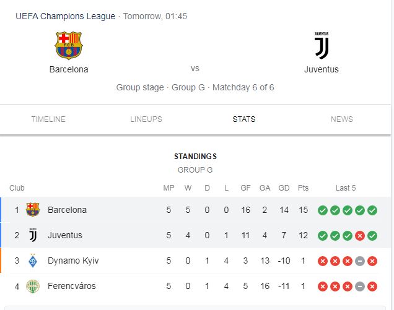Viewport: 394px width, 310px height.
Task: Click the Dynamo Kyiv club badge
Action: pyautogui.click(x=33, y=260)
